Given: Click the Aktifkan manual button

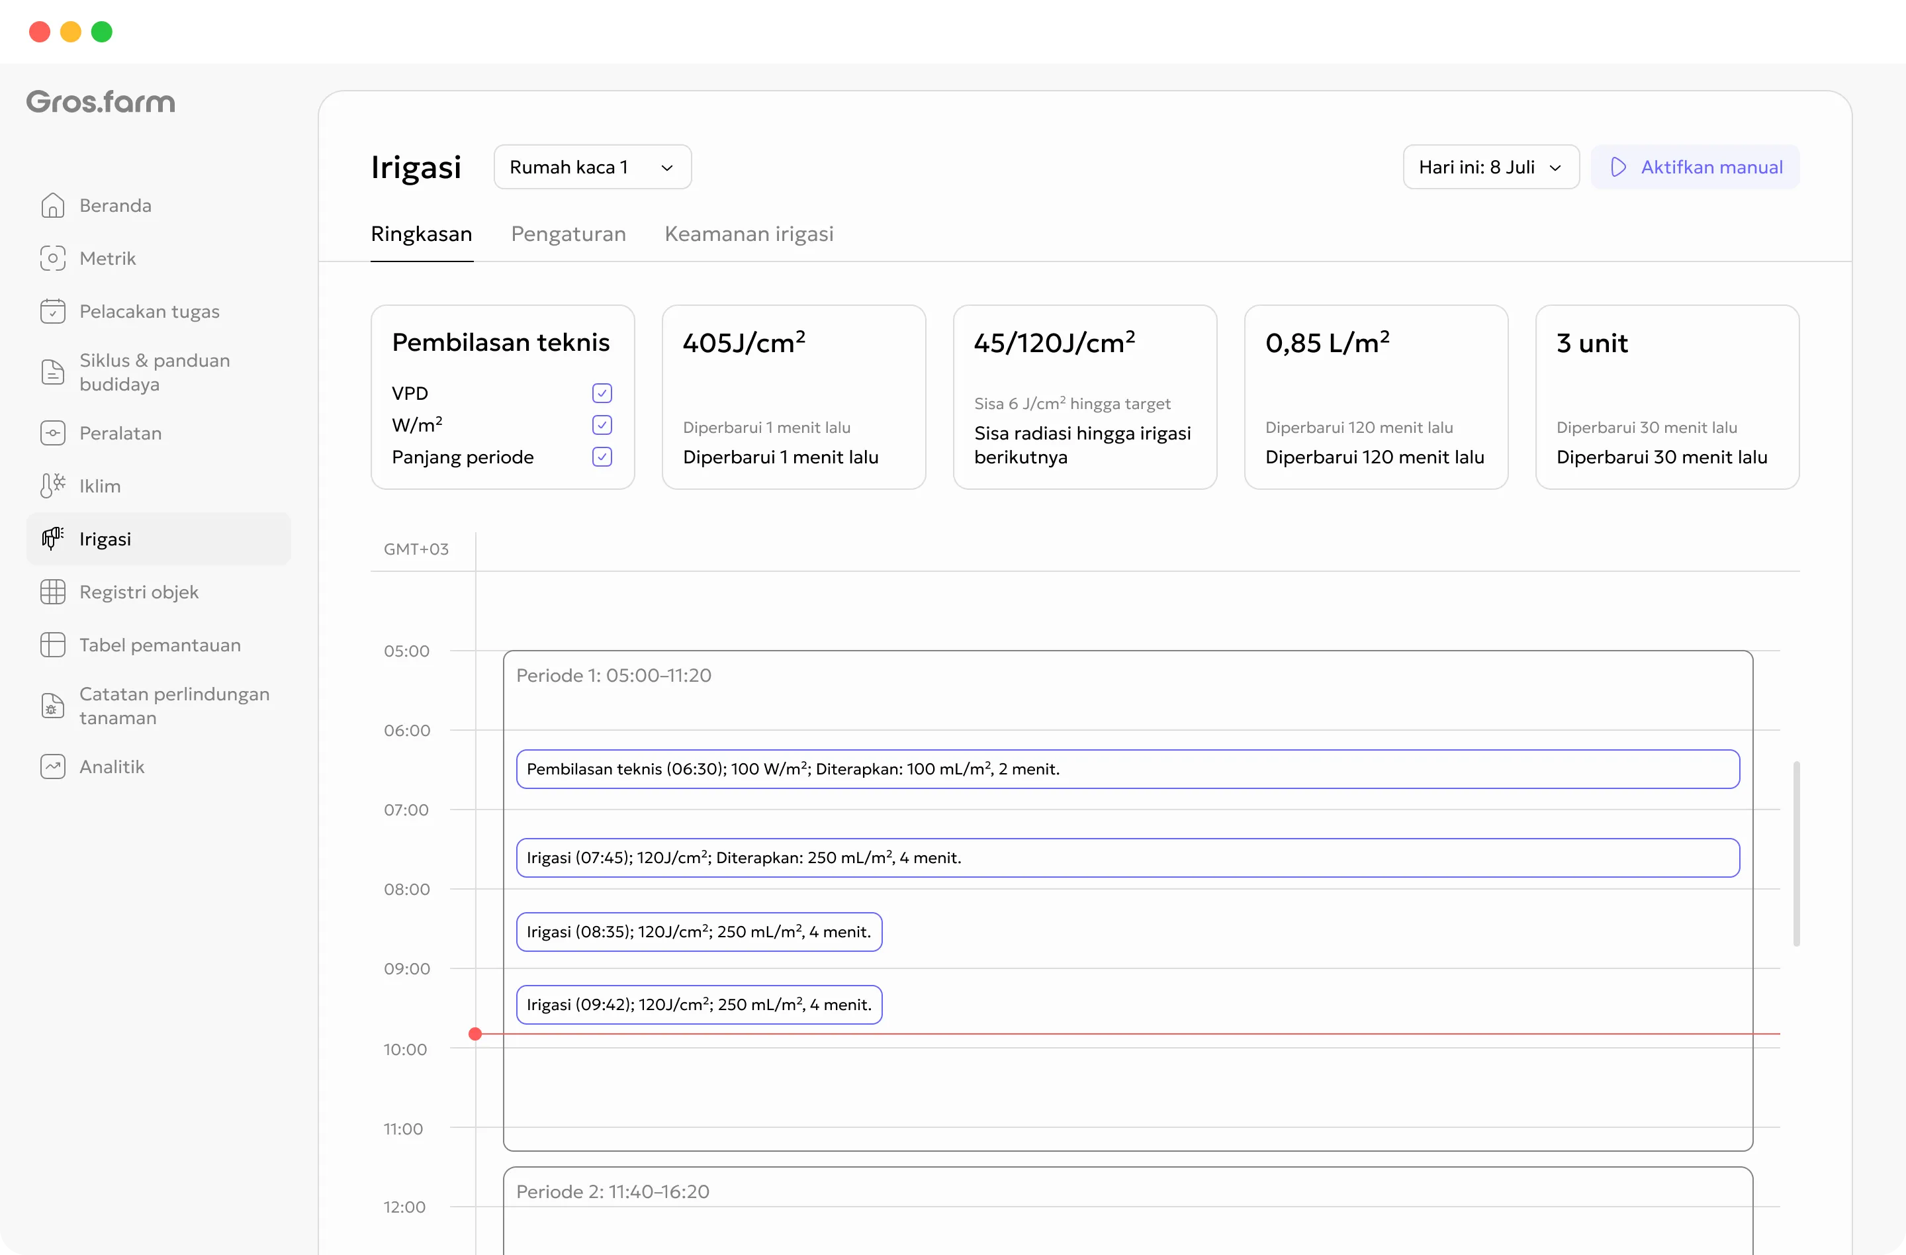Looking at the screenshot, I should pos(1696,167).
